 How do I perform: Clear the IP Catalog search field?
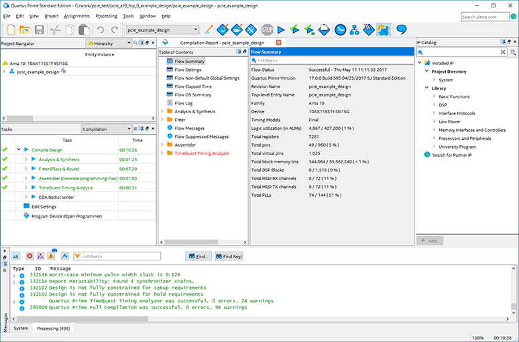503,52
